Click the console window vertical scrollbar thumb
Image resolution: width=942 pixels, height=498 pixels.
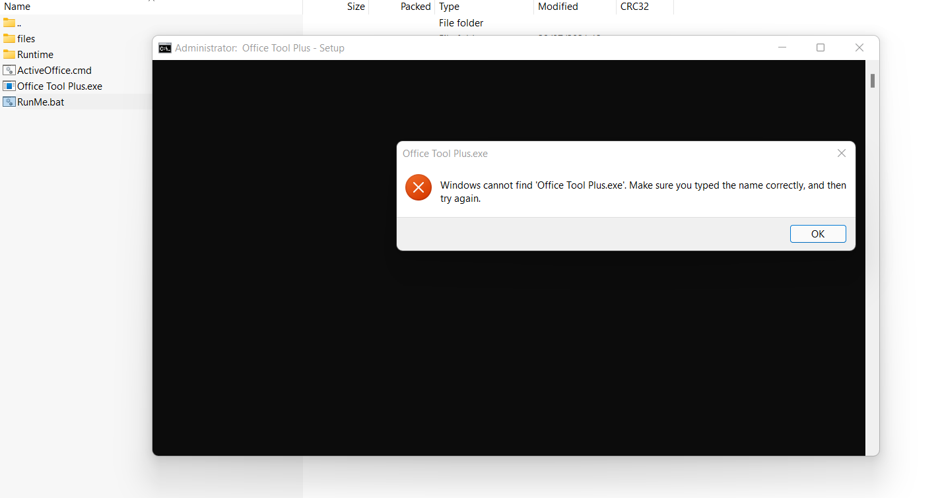tap(872, 80)
